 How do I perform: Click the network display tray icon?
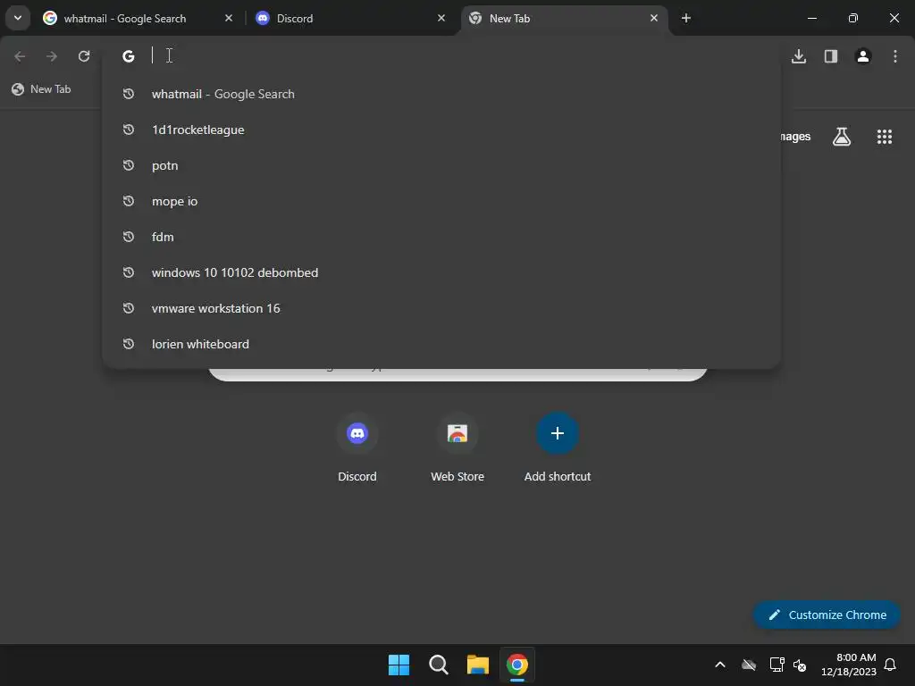pos(776,665)
